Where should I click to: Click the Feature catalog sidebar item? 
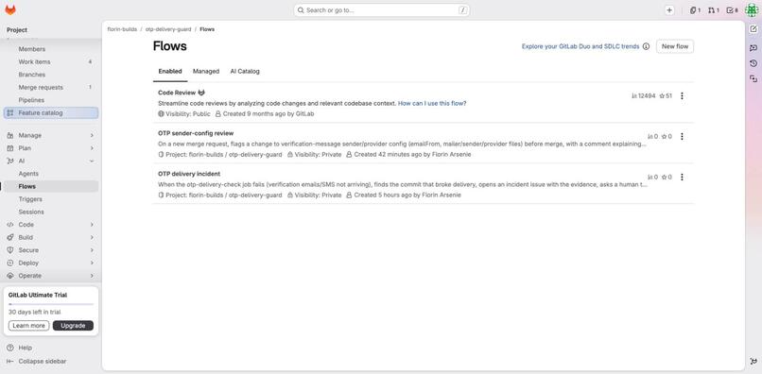coord(51,112)
